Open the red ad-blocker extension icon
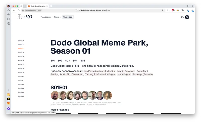Screen dimensions: 201x122 click(x=173, y=10)
